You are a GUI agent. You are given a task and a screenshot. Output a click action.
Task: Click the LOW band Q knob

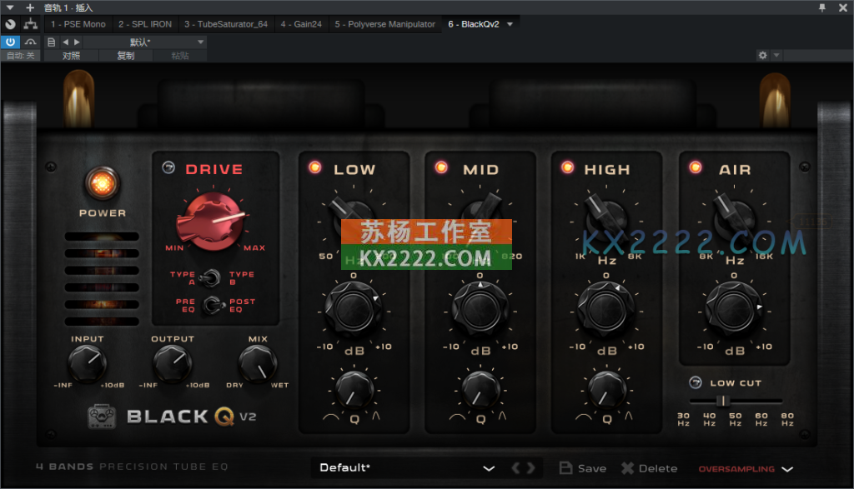click(354, 391)
